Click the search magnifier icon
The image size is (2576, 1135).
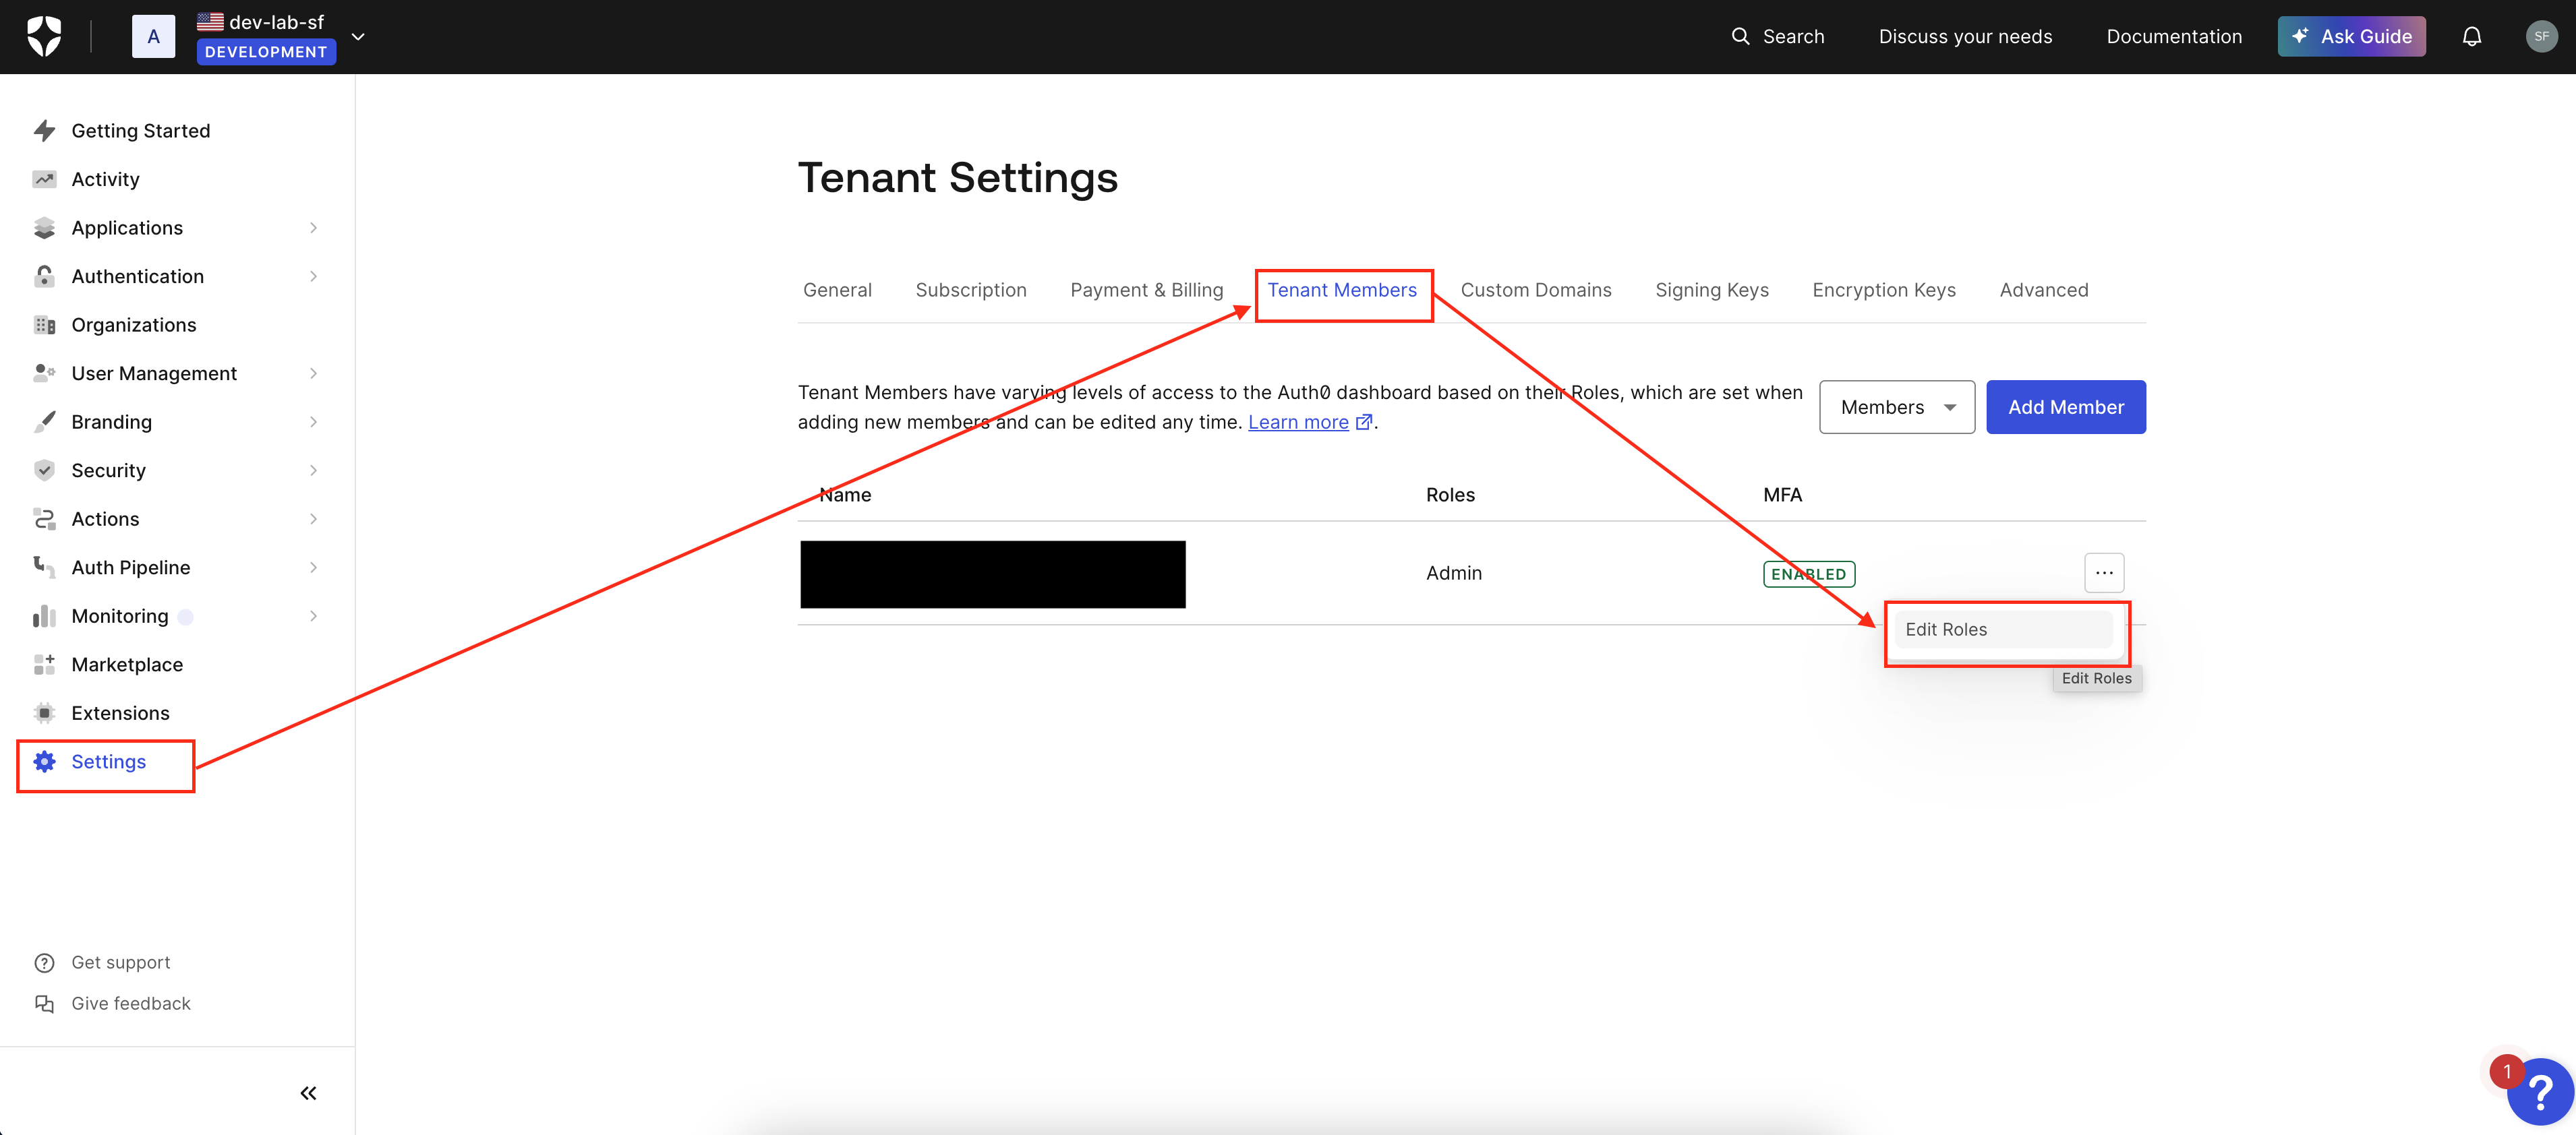(x=1740, y=36)
